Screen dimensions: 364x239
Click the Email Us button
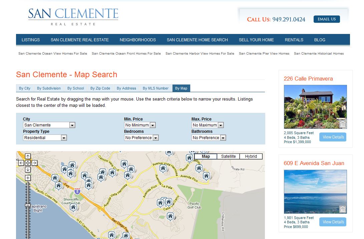(x=326, y=19)
